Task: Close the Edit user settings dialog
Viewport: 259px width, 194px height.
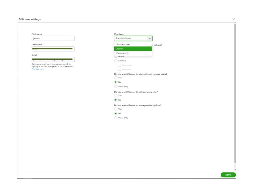Action: tap(233, 19)
